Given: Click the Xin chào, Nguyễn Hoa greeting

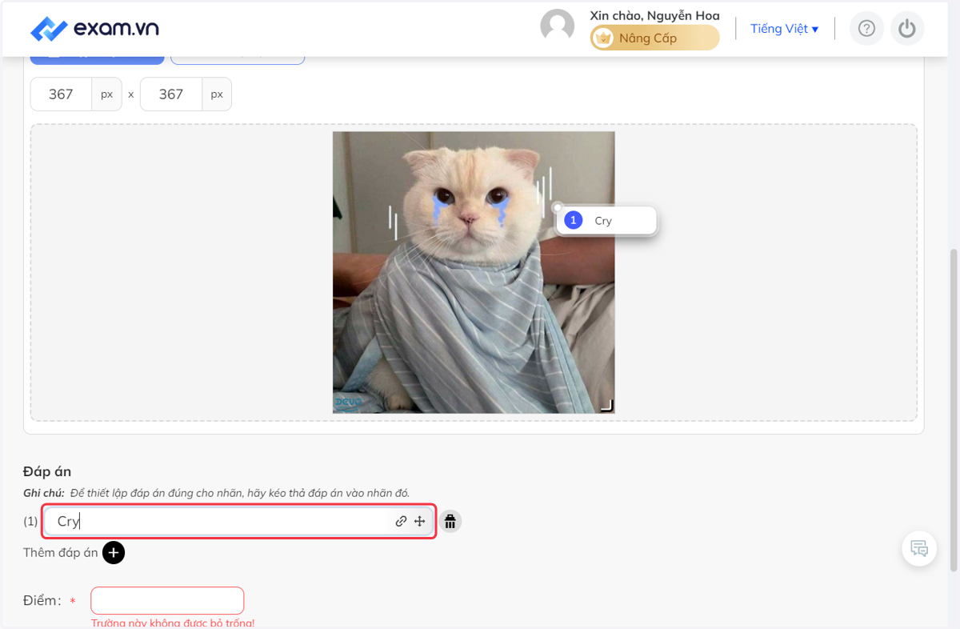Looking at the screenshot, I should pos(654,15).
